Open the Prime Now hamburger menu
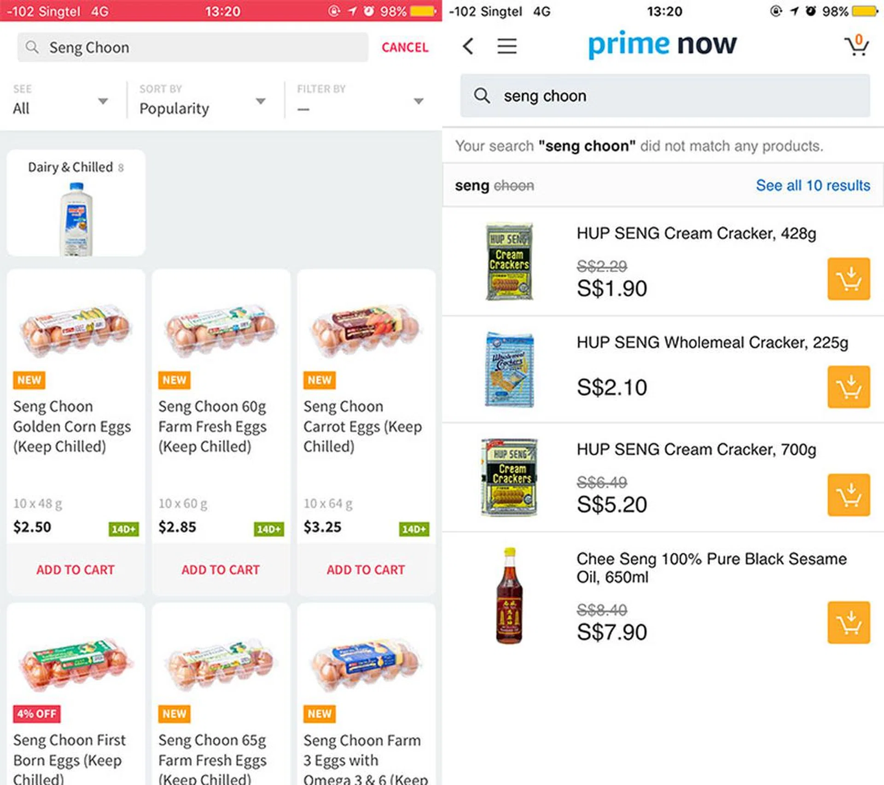This screenshot has width=884, height=785. click(506, 46)
